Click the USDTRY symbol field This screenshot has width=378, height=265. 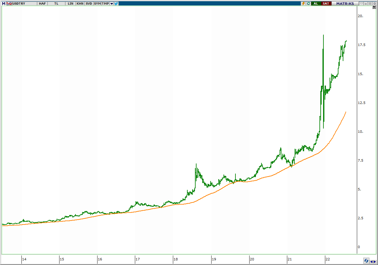(25, 4)
